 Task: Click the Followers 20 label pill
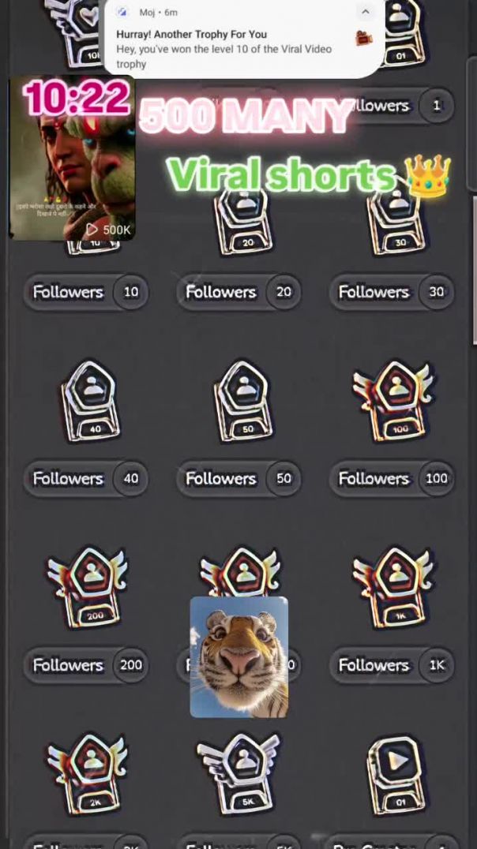tap(238, 292)
